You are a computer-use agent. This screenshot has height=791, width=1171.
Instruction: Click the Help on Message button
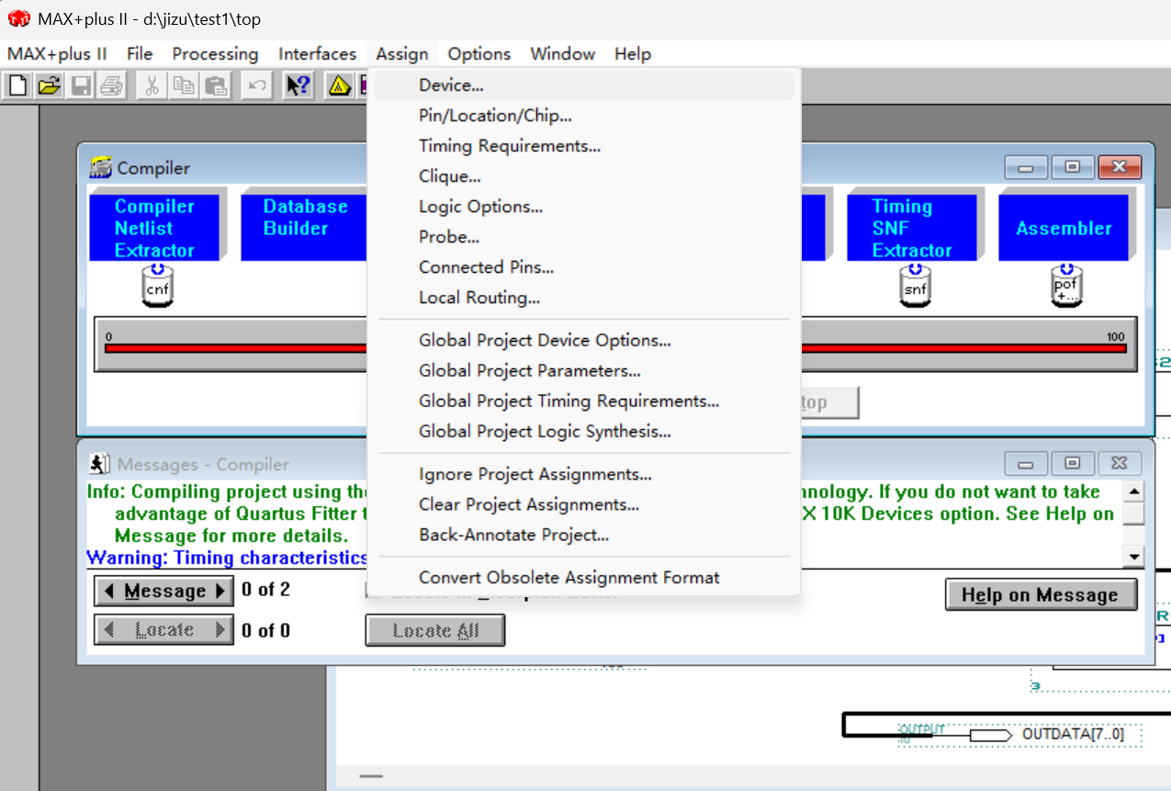[x=1041, y=595]
